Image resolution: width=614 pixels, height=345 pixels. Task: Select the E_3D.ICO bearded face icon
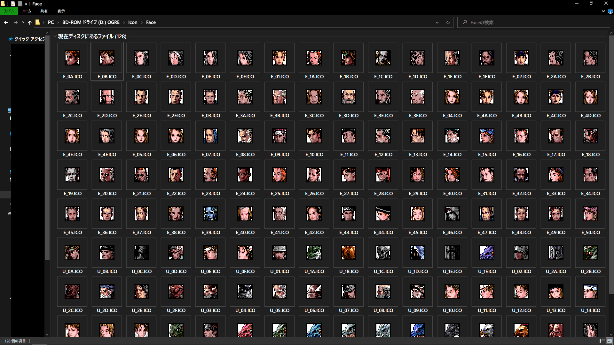tap(349, 97)
